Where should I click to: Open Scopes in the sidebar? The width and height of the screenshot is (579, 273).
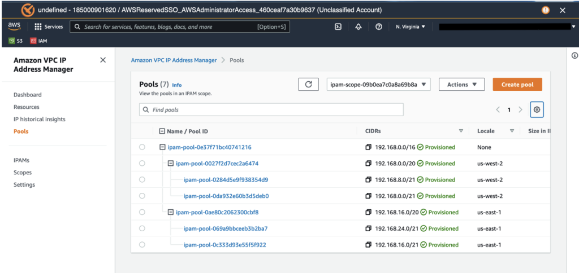[23, 173]
